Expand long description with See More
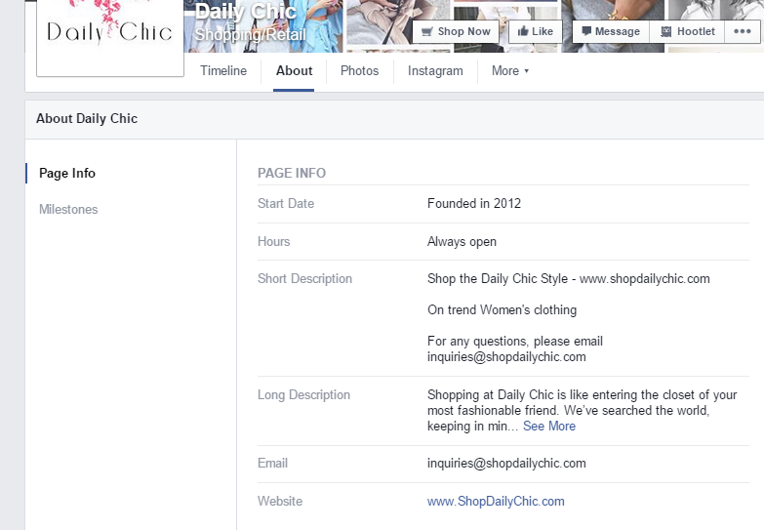 click(x=549, y=427)
